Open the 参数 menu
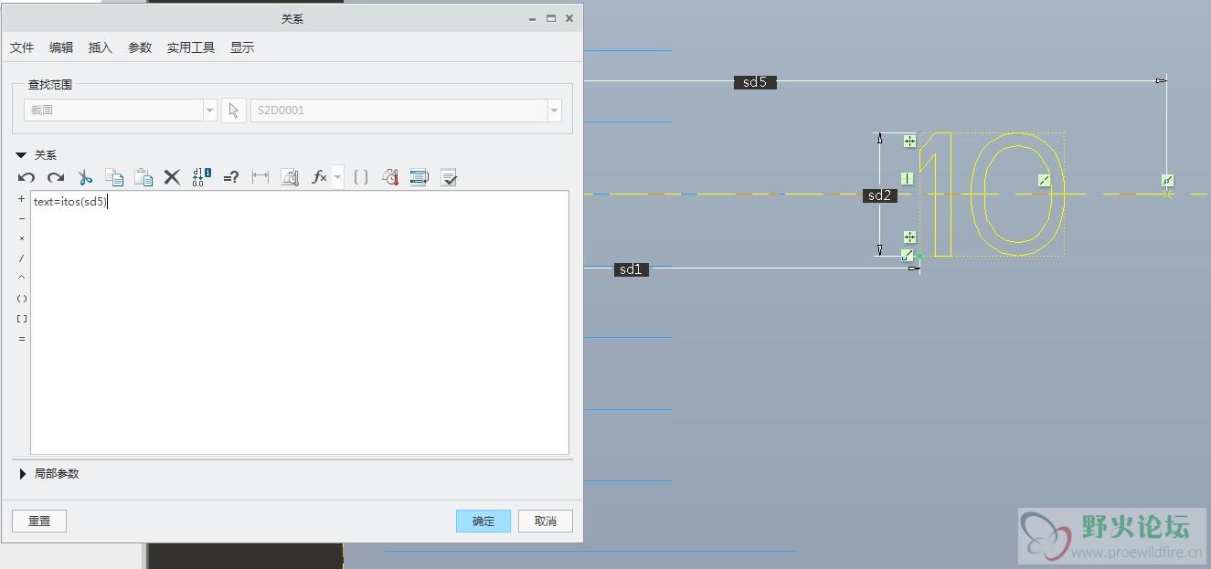The height and width of the screenshot is (569, 1211). (140, 47)
